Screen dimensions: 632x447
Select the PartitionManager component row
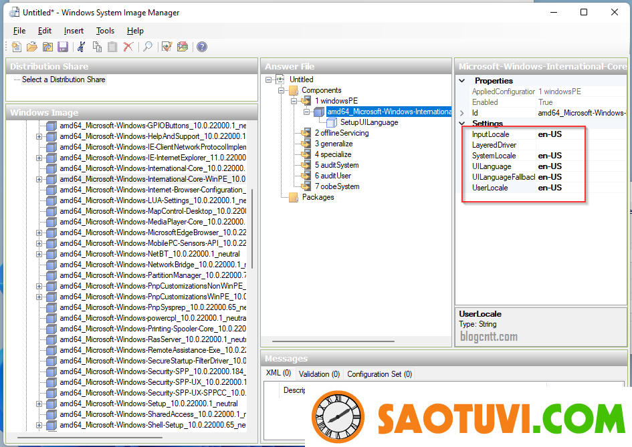coord(152,275)
